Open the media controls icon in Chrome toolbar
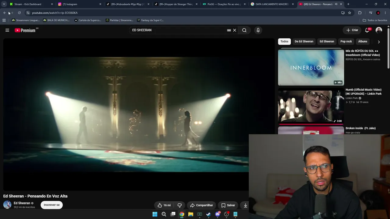The image size is (390, 219). click(370, 13)
